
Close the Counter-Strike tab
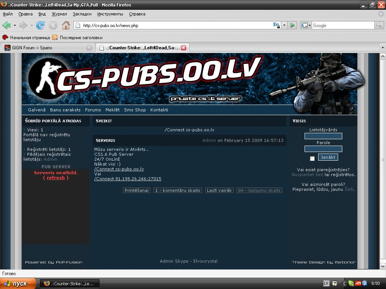(184, 48)
